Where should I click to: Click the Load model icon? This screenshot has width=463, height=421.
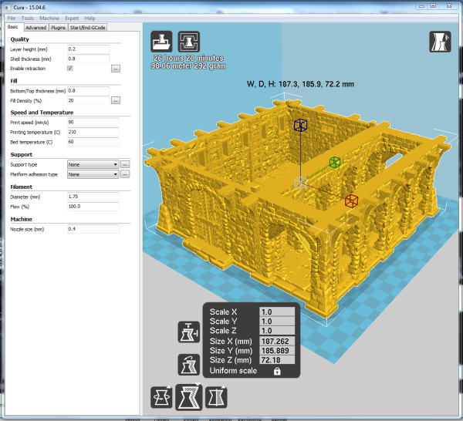click(161, 42)
